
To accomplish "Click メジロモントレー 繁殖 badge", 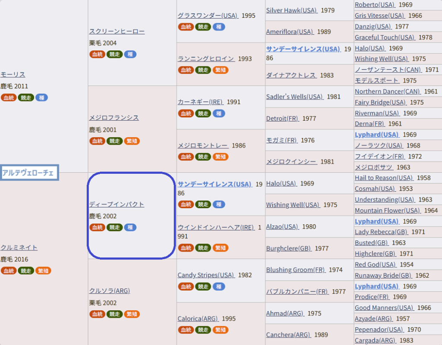I will coord(221,157).
